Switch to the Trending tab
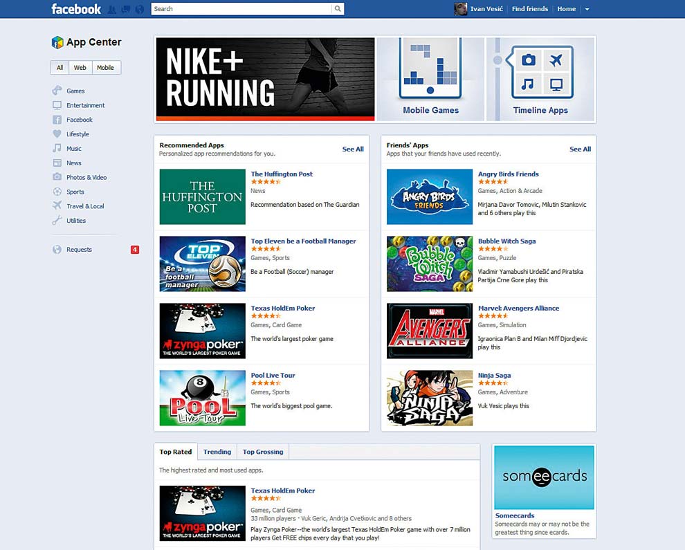The height and width of the screenshot is (550, 685). (217, 452)
